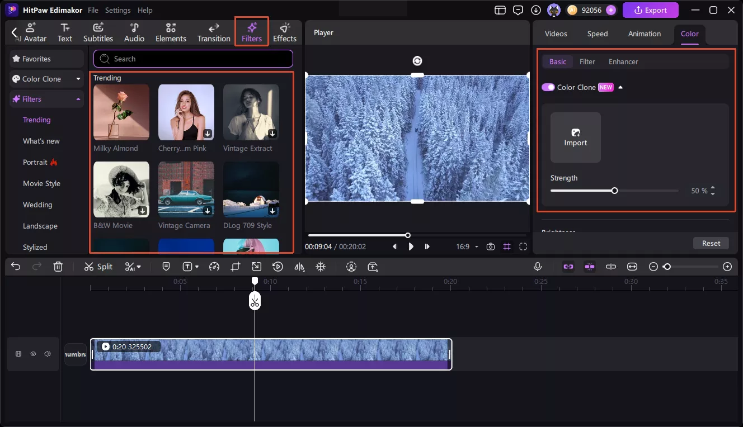Viewport: 743px width, 427px height.
Task: Start voiceover with microphone icon
Action: pos(538,267)
